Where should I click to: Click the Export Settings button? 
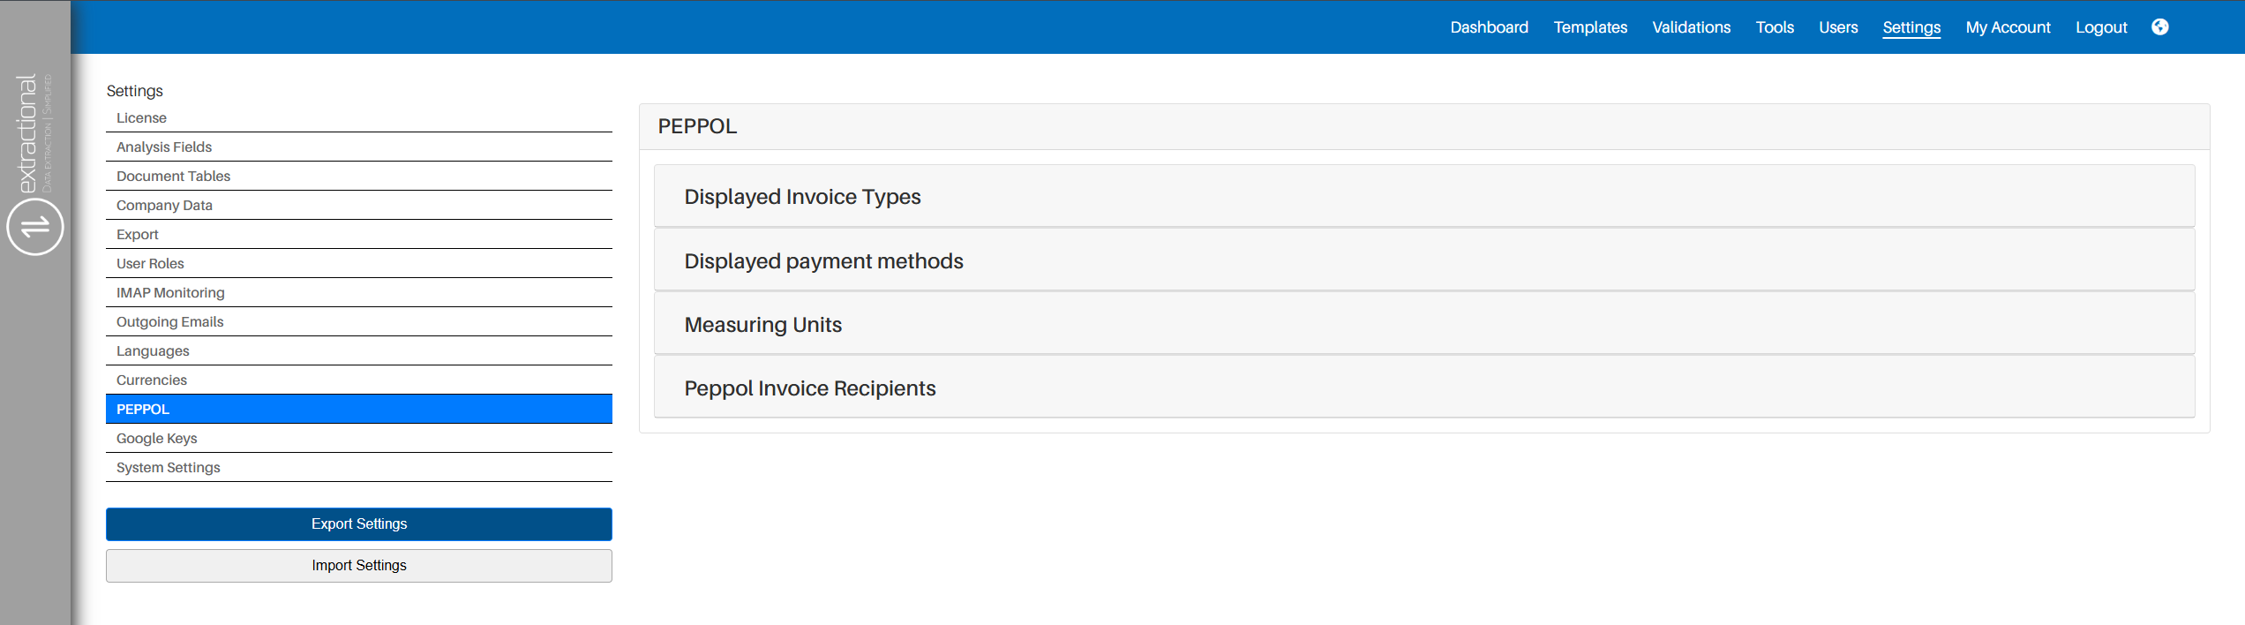click(359, 524)
